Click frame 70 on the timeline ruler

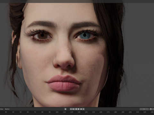tap(35, 112)
